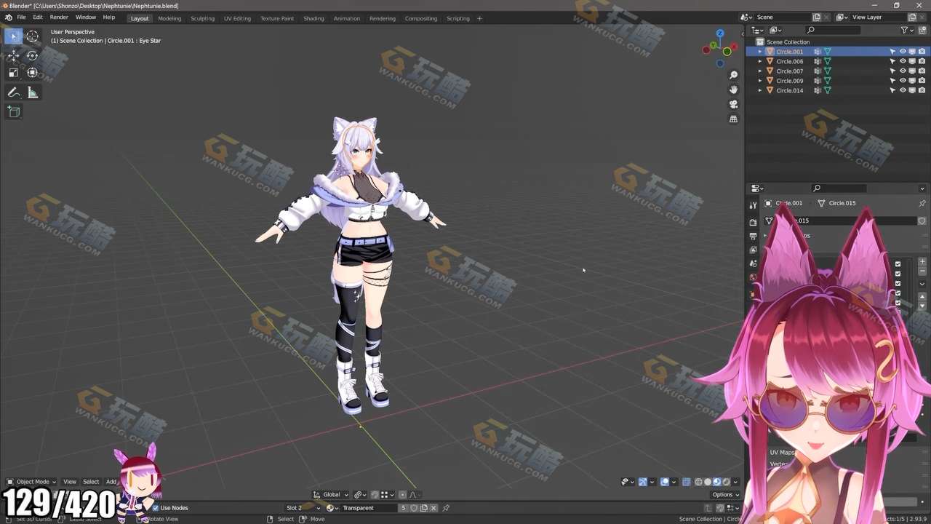Select the Annotate pencil tool

tap(13, 92)
